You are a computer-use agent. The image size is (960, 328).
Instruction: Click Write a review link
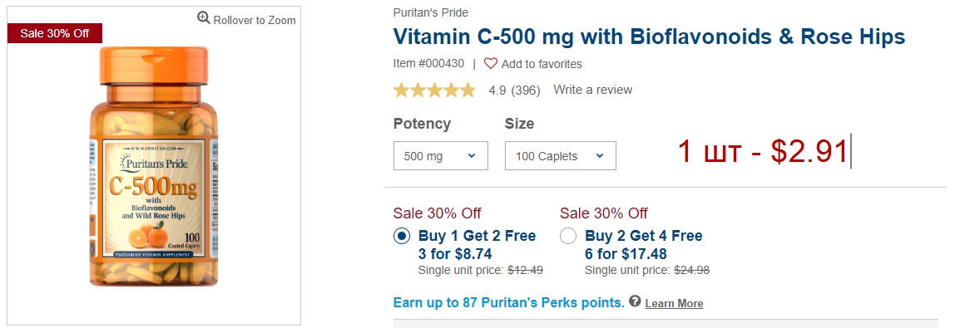point(592,90)
